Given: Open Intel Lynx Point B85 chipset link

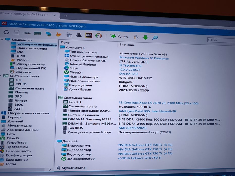Looking at the screenshot, I should coord(147,111).
